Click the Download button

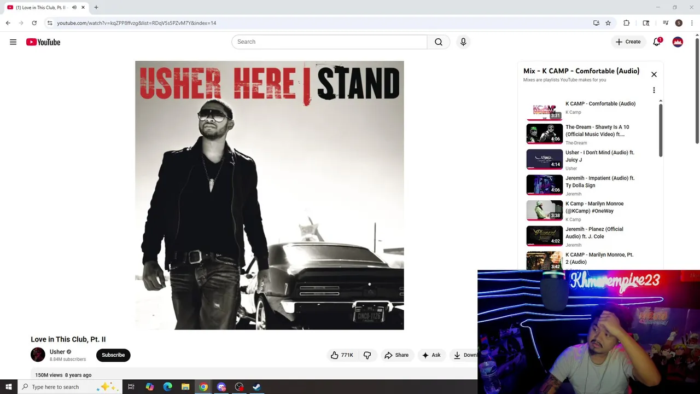click(464, 355)
